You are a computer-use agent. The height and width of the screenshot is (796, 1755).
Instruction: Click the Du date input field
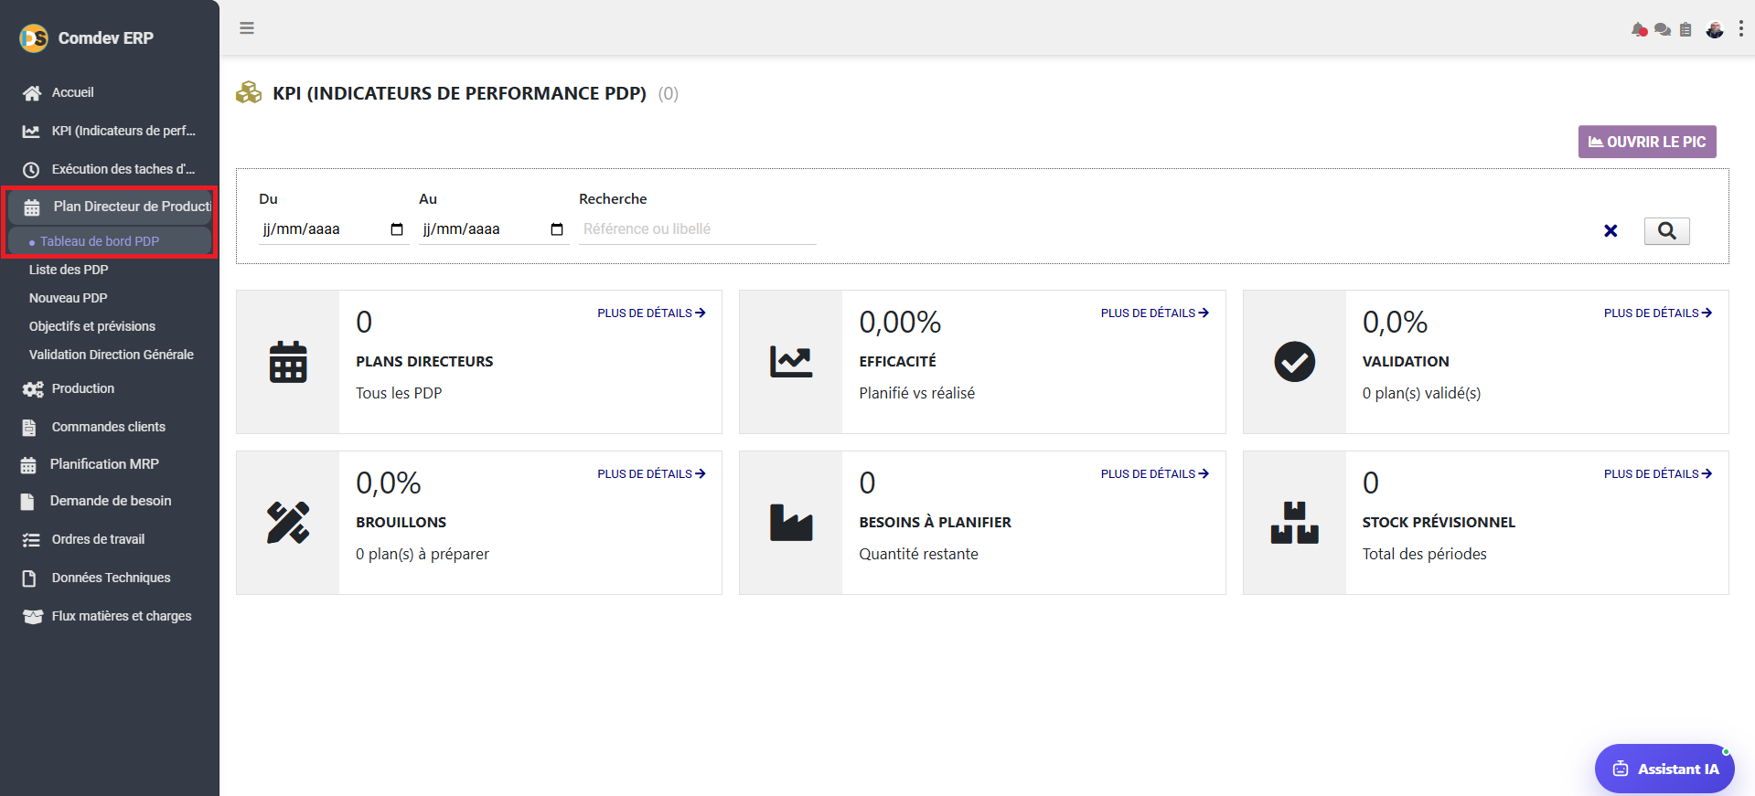[x=334, y=229]
